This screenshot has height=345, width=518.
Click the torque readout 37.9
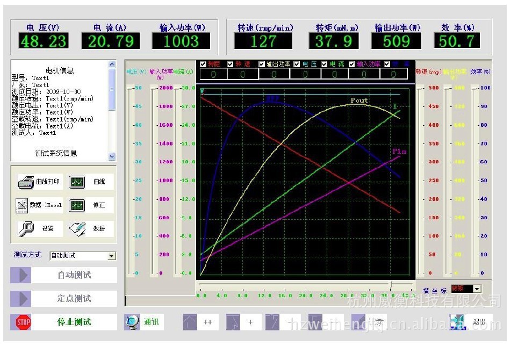pos(333,41)
